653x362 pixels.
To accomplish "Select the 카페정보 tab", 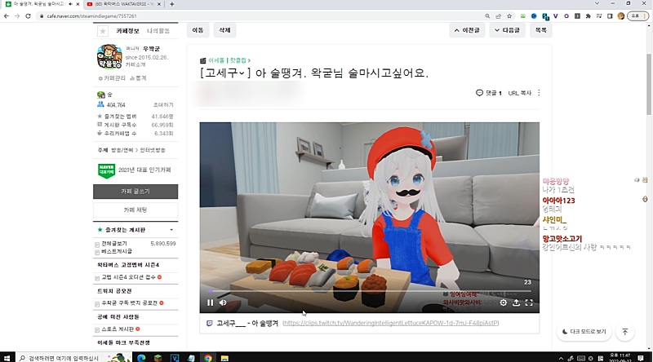I will [128, 31].
